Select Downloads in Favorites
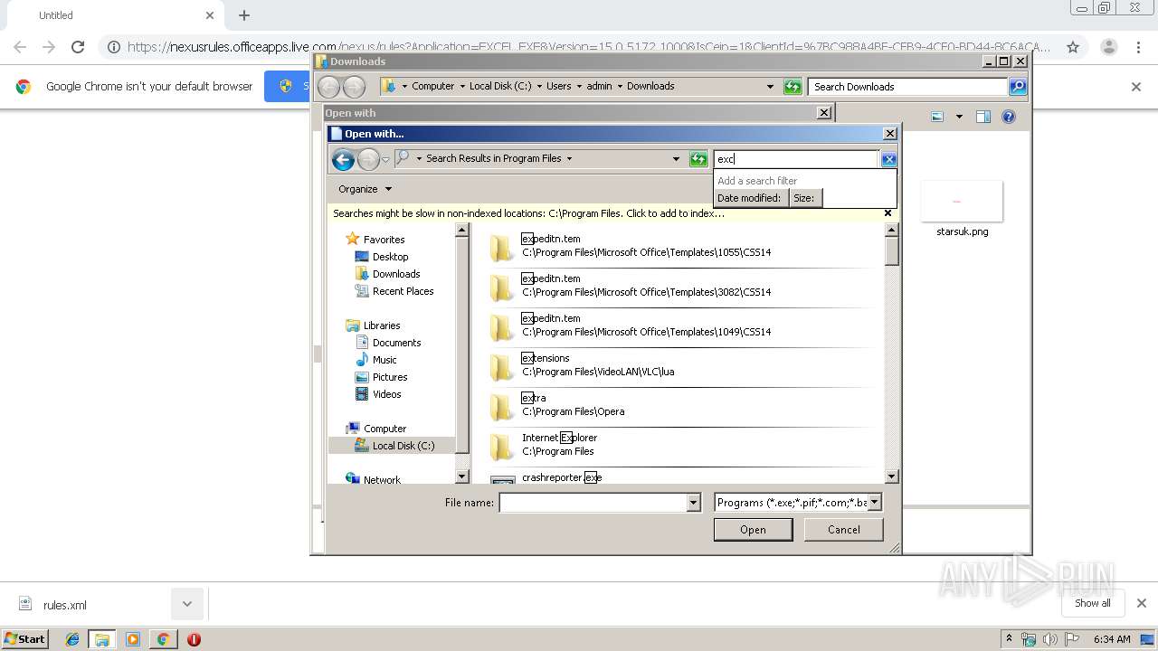This screenshot has height=651, width=1158. tap(395, 274)
